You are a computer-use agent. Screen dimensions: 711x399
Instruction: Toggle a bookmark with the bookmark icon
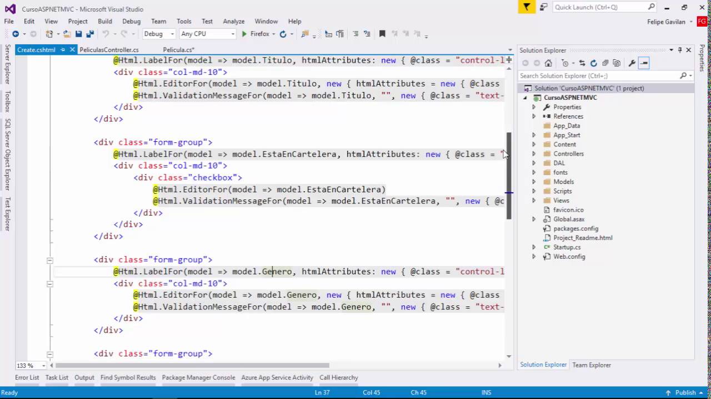pyautogui.click(x=382, y=34)
